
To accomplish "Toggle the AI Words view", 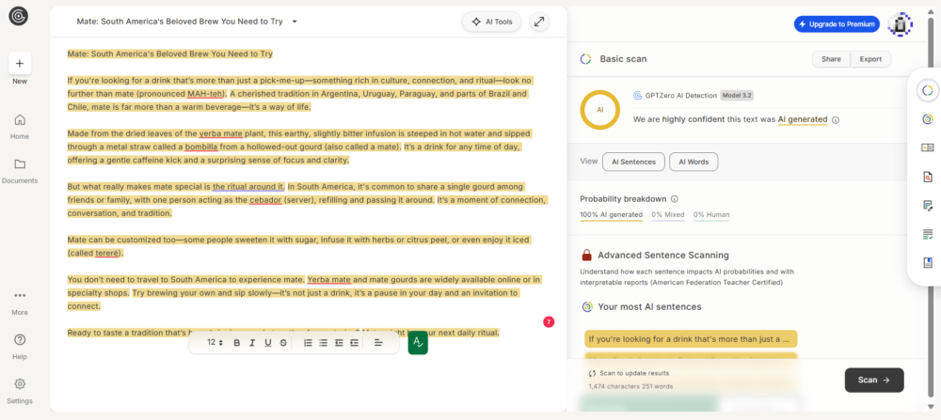I will click(x=694, y=162).
